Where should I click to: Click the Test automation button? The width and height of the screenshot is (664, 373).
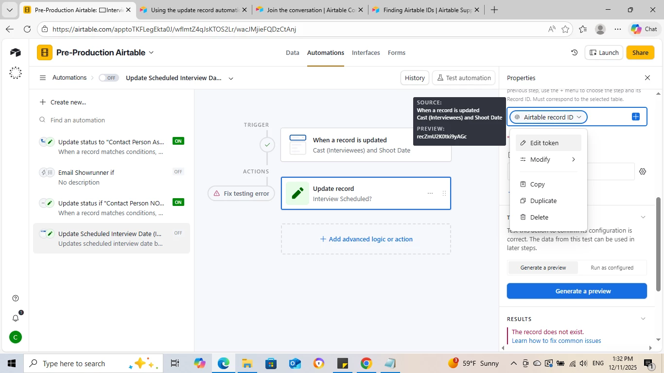pyautogui.click(x=464, y=78)
